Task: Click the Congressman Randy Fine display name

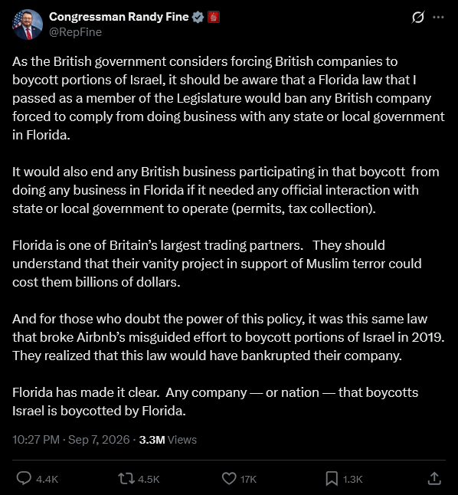Action: pyautogui.click(x=119, y=17)
